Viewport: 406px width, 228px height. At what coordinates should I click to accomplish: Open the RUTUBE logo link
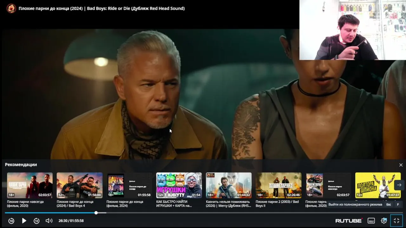(x=349, y=221)
